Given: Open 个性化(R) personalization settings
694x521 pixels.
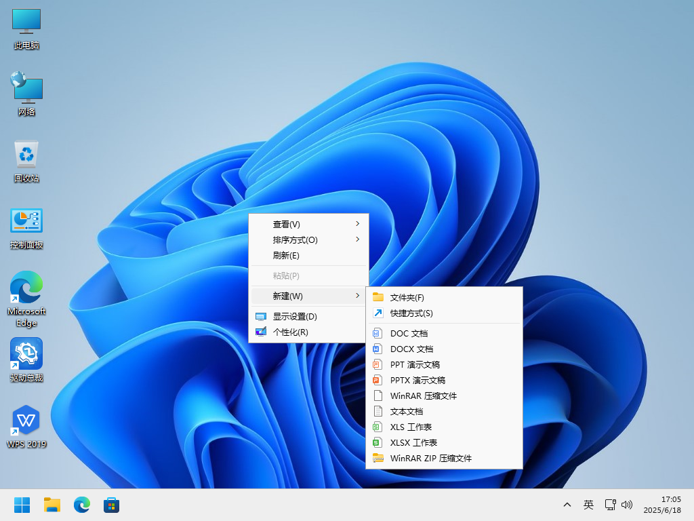Looking at the screenshot, I should point(290,332).
